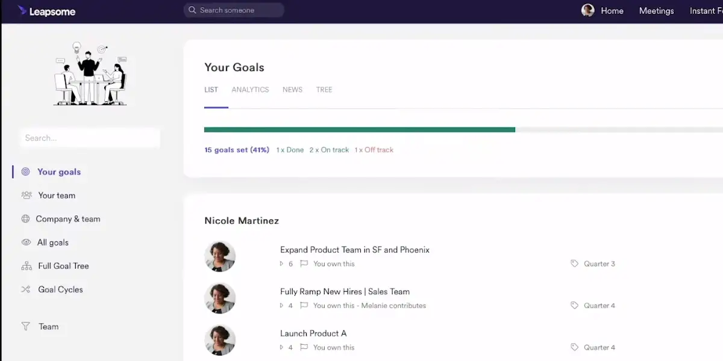Click the All goals eye icon

(26, 242)
